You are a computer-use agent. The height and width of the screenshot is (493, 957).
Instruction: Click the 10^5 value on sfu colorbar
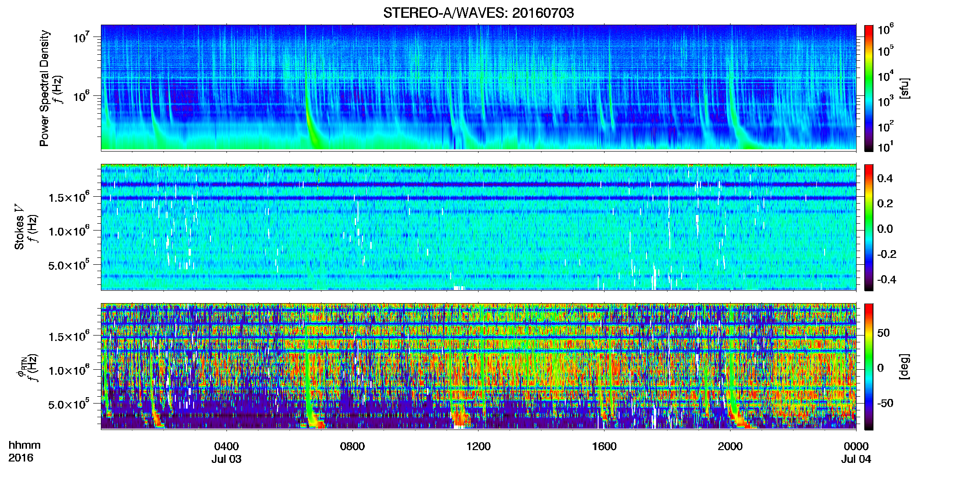point(886,50)
